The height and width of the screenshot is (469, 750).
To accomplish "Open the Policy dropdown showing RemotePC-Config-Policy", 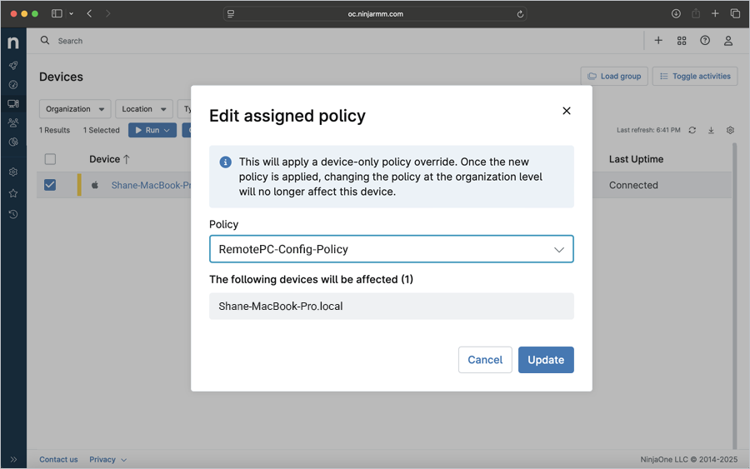I will click(x=391, y=249).
